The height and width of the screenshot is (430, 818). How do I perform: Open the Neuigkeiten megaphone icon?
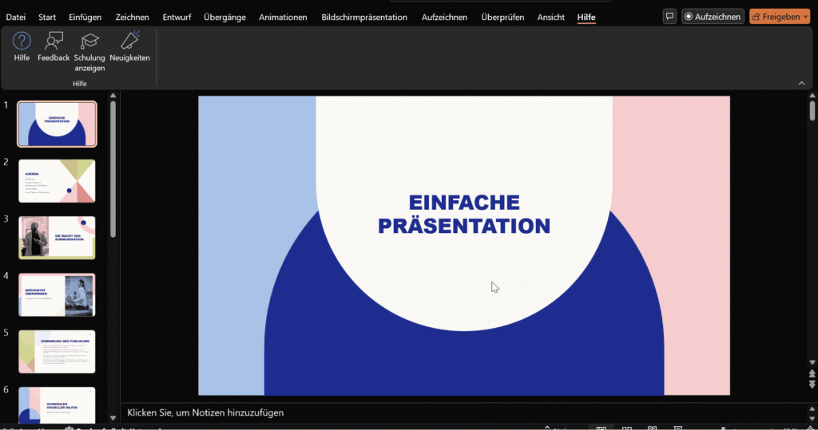tap(129, 41)
